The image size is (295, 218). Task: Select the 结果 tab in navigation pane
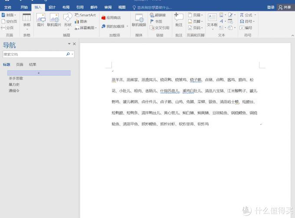[33, 65]
